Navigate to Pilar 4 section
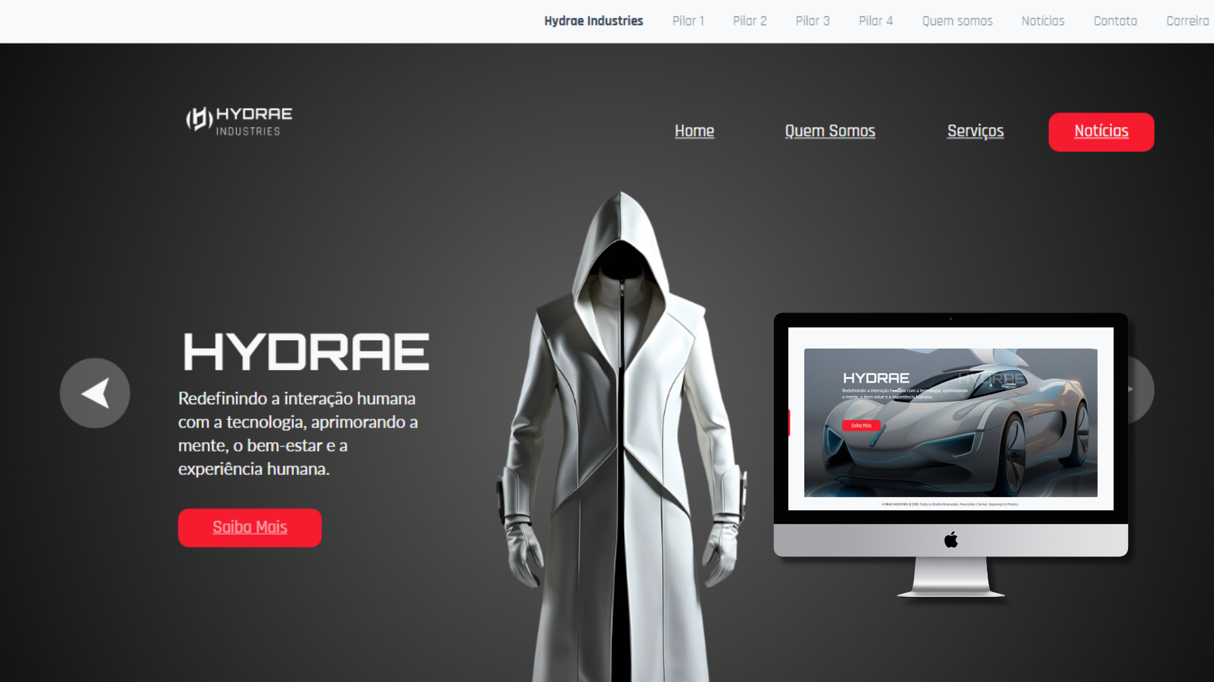1214x682 pixels. click(876, 21)
